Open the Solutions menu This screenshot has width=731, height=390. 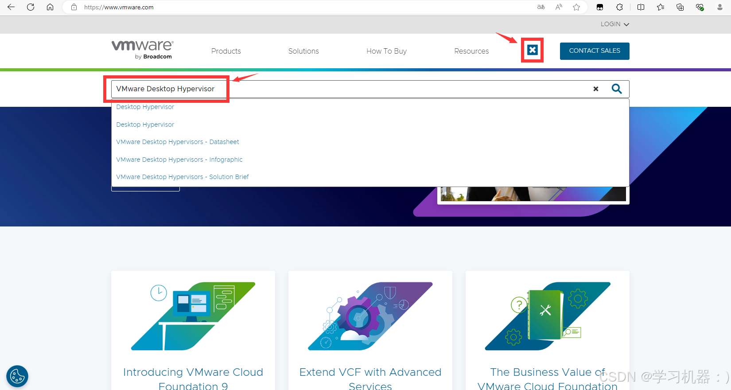tap(303, 51)
